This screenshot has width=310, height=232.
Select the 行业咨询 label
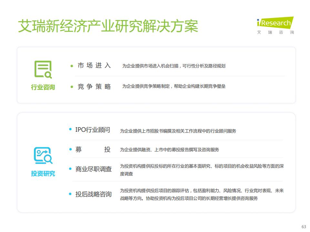coord(43,87)
